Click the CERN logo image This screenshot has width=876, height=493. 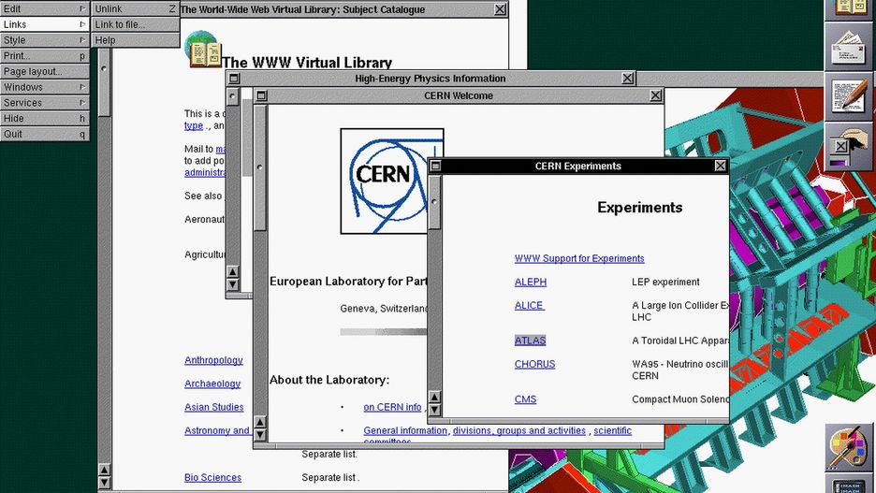click(x=391, y=181)
